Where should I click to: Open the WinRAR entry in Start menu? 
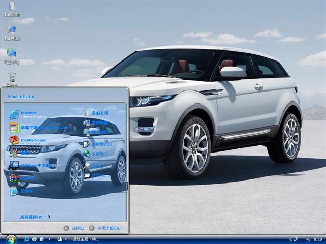tap(22, 178)
